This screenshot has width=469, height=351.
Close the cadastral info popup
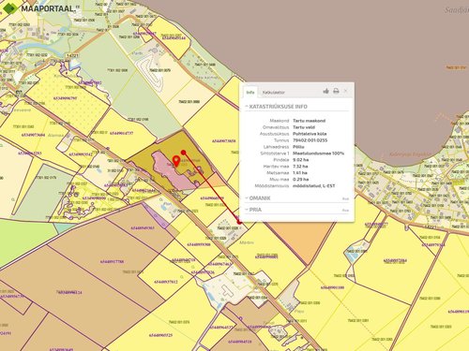[345, 91]
